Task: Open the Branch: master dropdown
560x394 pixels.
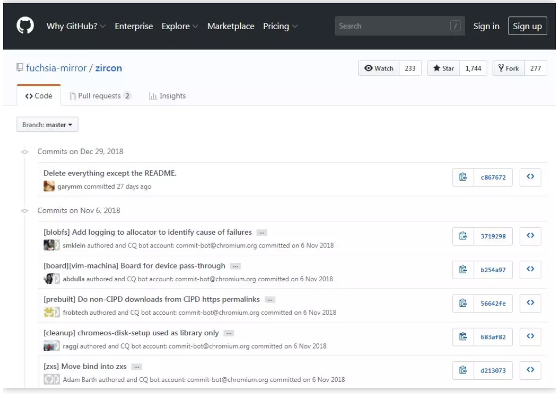Action: tap(47, 125)
